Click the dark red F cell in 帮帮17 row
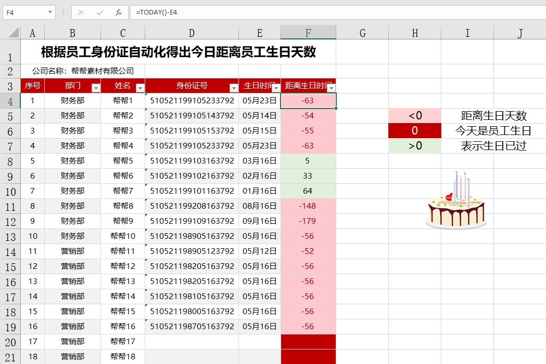 click(308, 342)
